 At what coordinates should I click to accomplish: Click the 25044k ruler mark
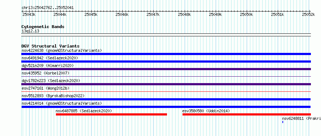(60, 14)
